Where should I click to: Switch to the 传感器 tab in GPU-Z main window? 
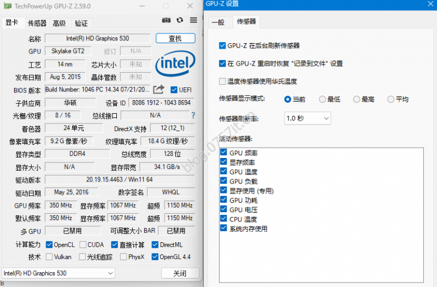(37, 23)
